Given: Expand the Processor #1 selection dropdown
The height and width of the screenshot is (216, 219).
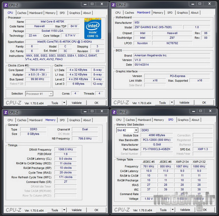Looking at the screenshot, I should click(x=51, y=94).
